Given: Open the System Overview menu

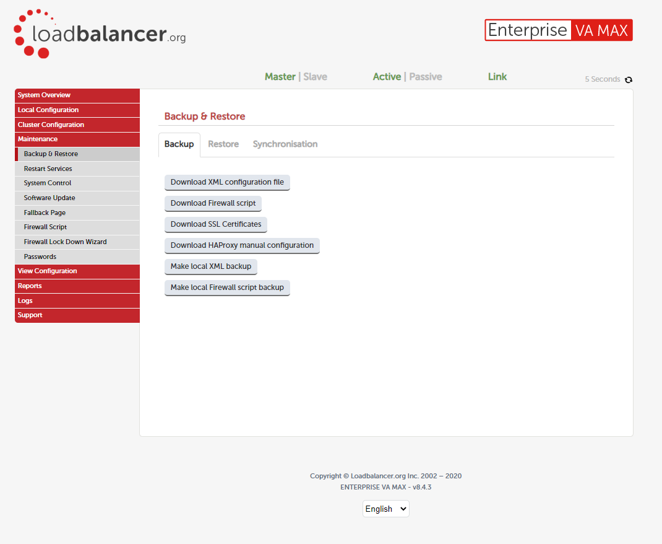Looking at the screenshot, I should coord(77,95).
